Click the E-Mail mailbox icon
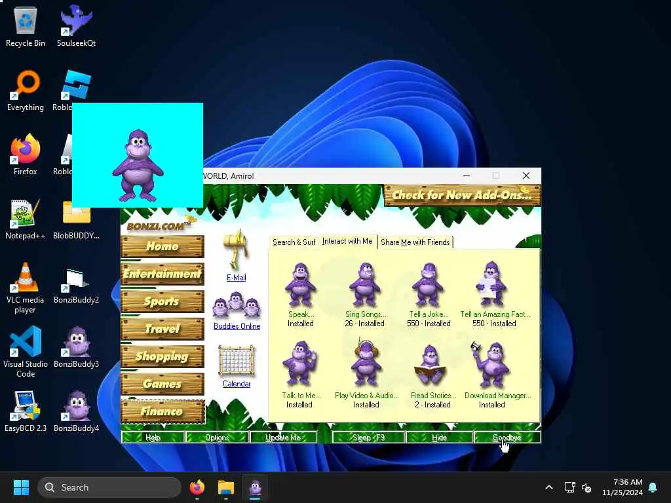 click(x=236, y=251)
